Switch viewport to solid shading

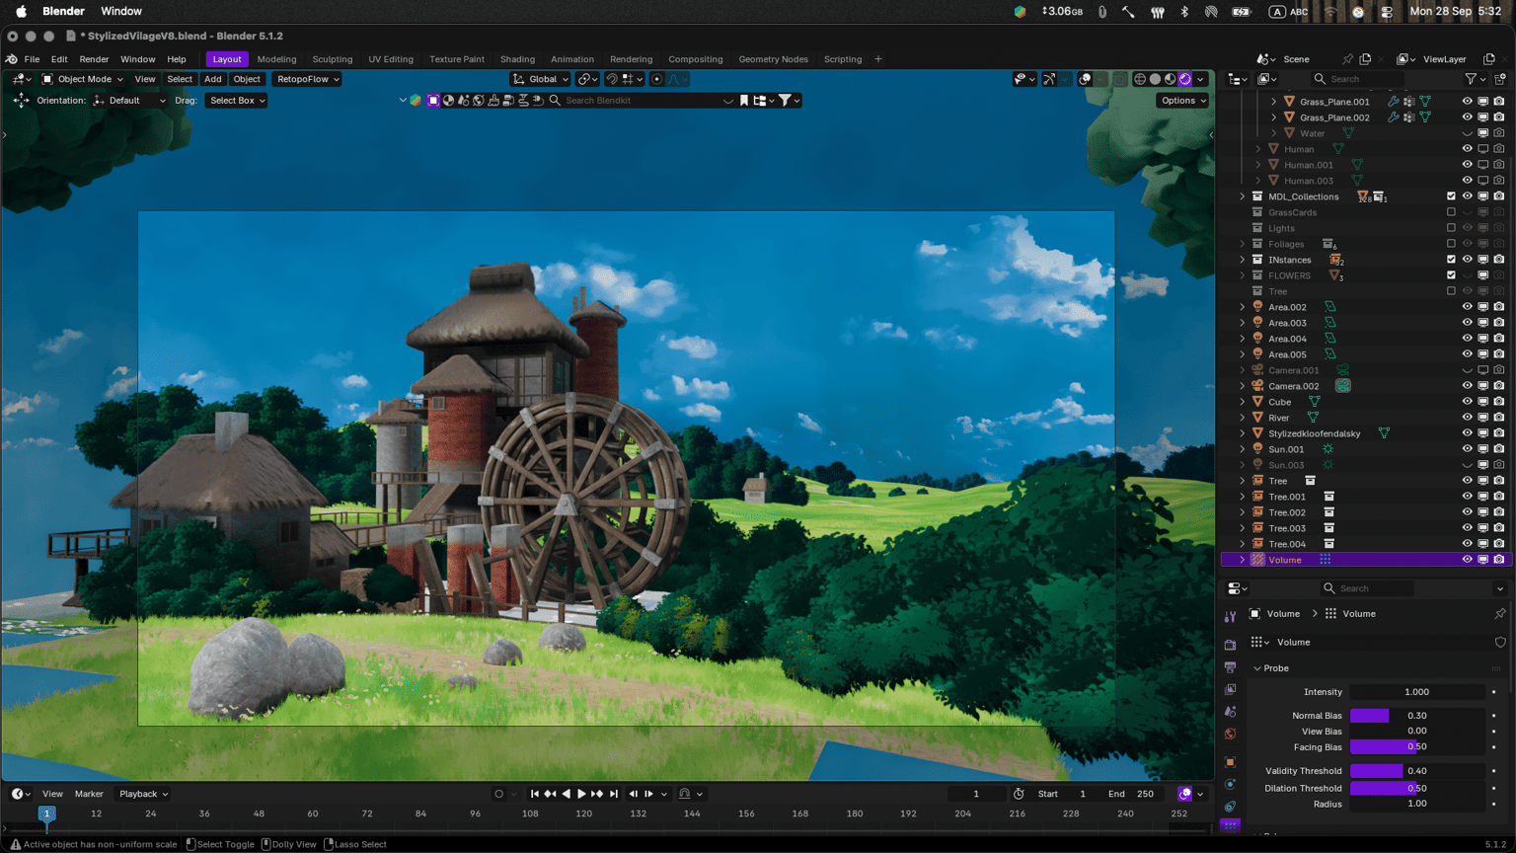click(x=1155, y=79)
